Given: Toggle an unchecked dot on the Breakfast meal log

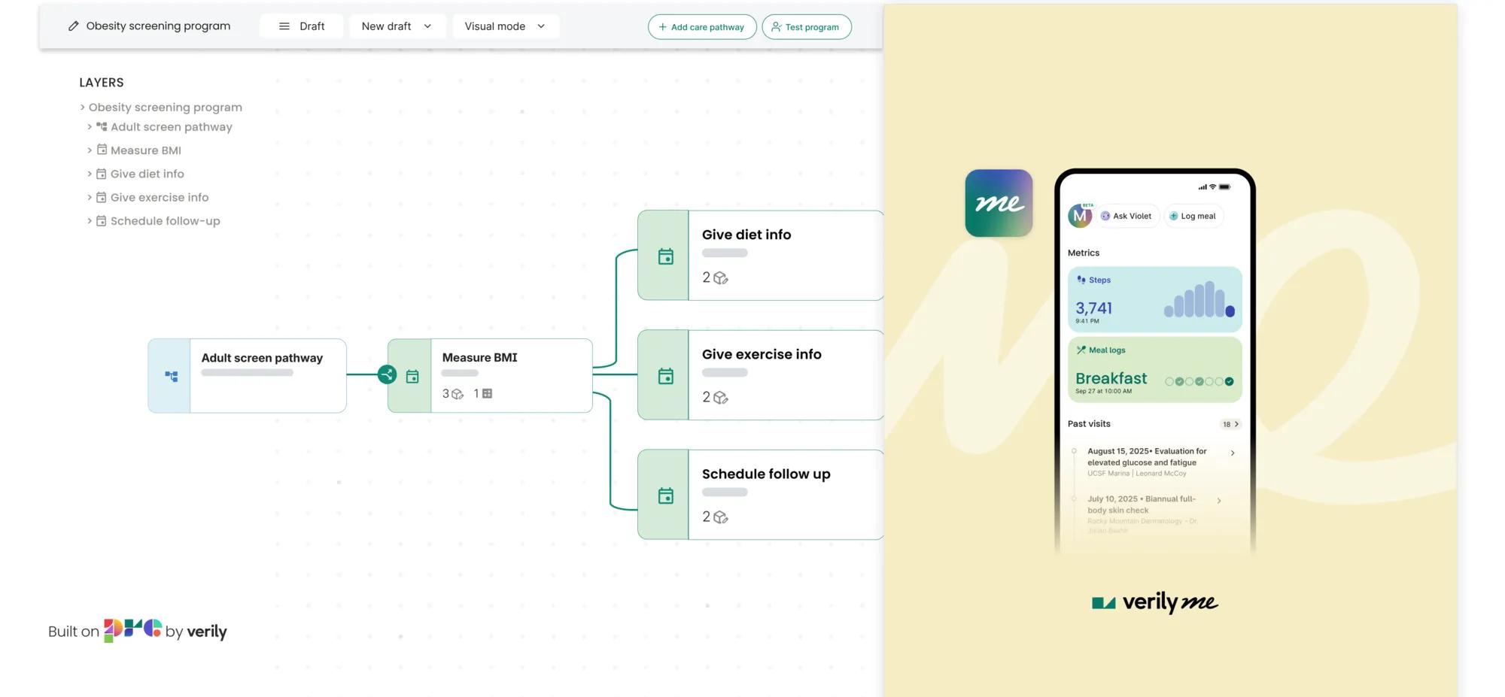Looking at the screenshot, I should [x=1169, y=381].
